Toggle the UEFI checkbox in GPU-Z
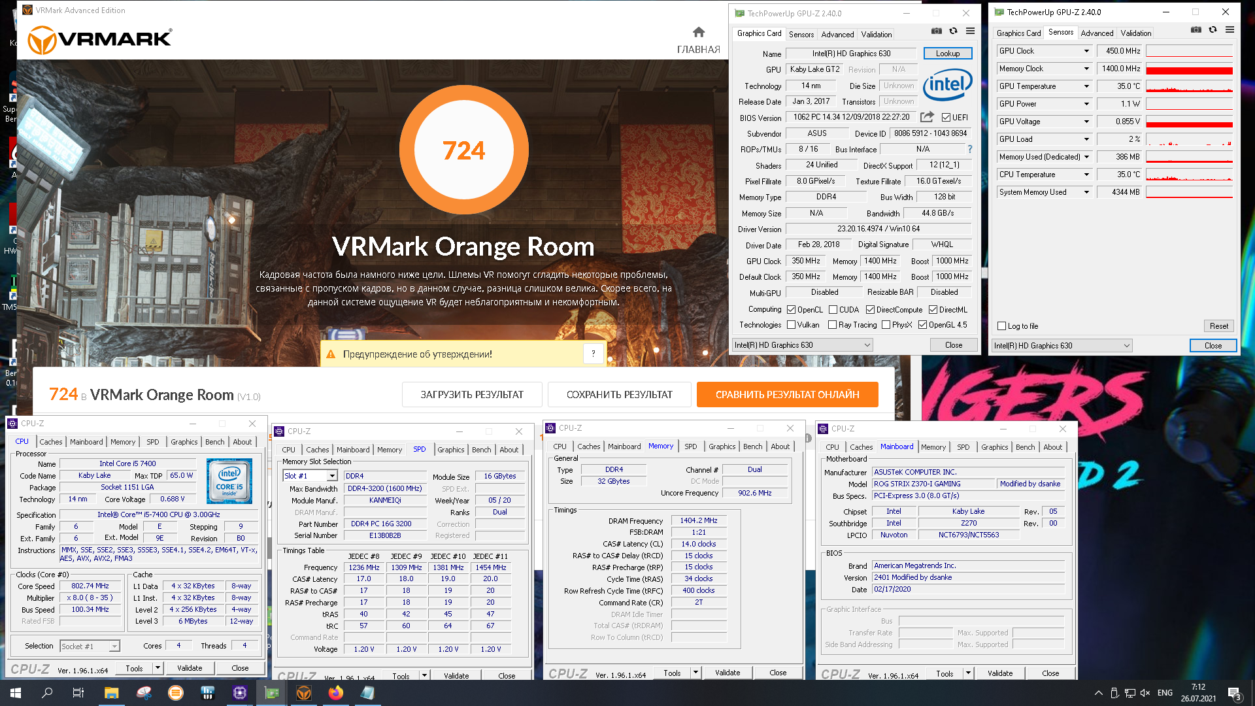The image size is (1255, 706). 946,118
